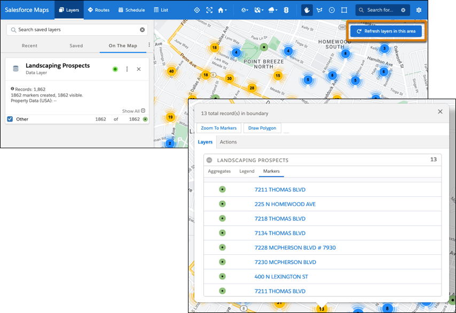The image size is (456, 313).
Task: Click the Zoom To Markers button
Action: pyautogui.click(x=219, y=128)
